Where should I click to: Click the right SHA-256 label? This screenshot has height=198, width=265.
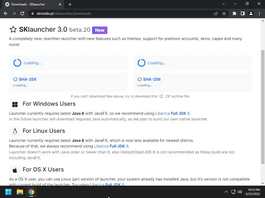[x=152, y=79]
